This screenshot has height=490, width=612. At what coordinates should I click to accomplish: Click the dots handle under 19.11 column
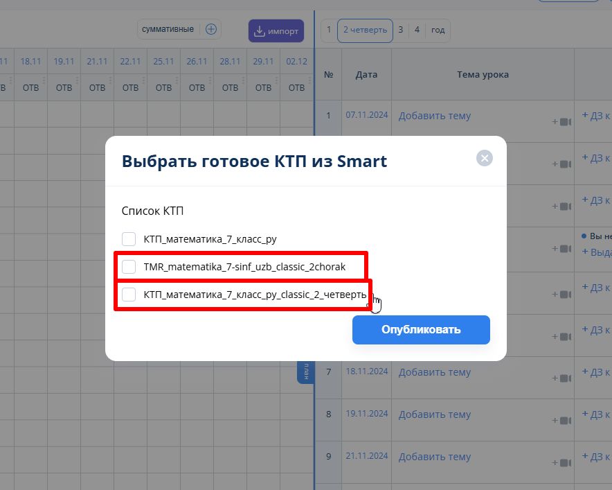(x=77, y=80)
